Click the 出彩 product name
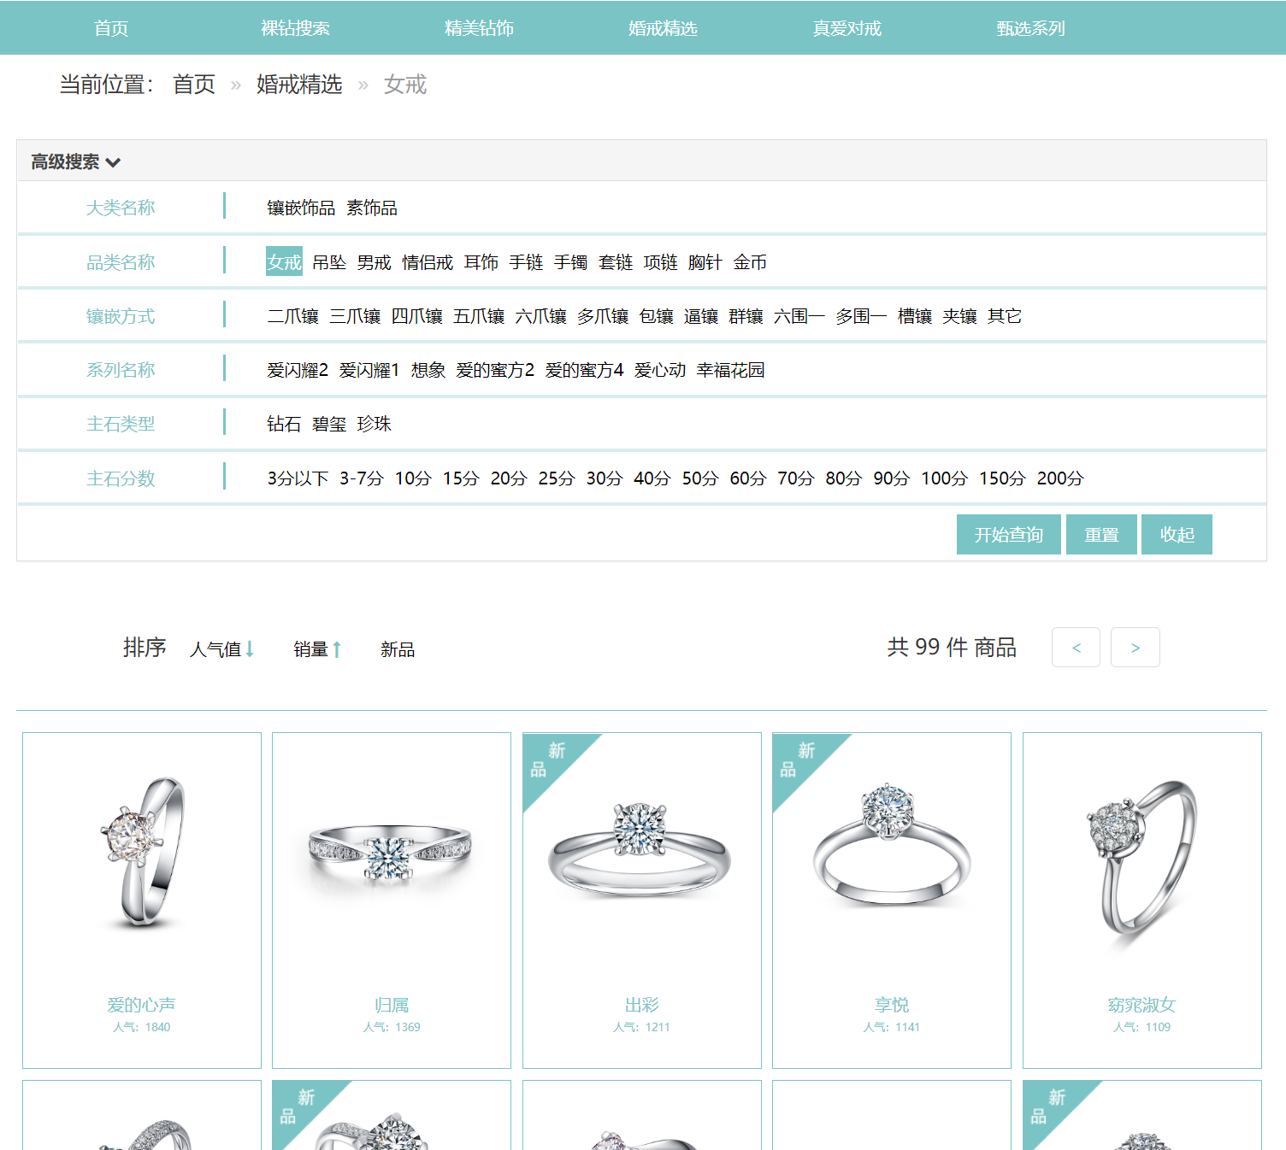The width and height of the screenshot is (1286, 1150). [x=641, y=1005]
